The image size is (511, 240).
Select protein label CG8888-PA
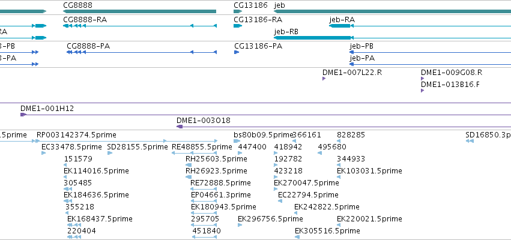click(88, 46)
